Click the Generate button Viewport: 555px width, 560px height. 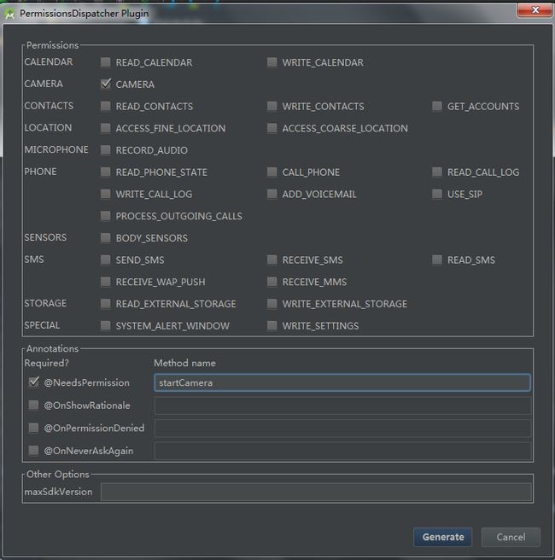(443, 537)
